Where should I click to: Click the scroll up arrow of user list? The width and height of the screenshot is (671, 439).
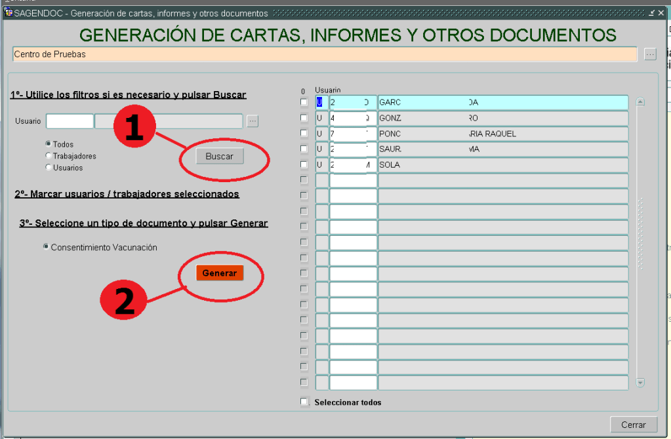[641, 102]
